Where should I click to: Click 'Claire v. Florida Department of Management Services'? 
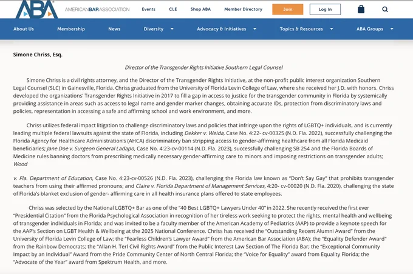[200, 186]
